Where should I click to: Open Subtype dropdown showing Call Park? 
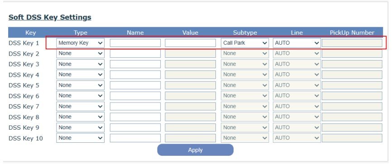pos(245,43)
